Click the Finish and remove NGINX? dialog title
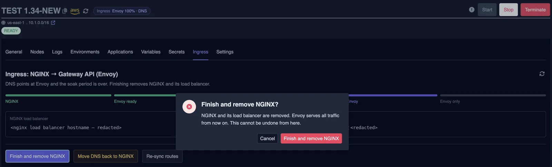This screenshot has height=167, width=552. [x=240, y=105]
